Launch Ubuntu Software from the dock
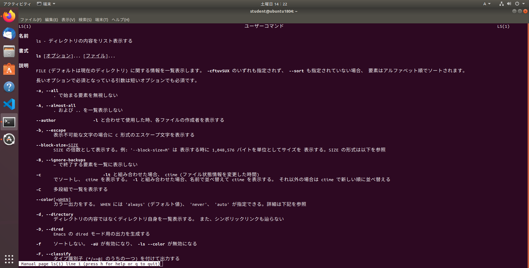 coord(9,69)
